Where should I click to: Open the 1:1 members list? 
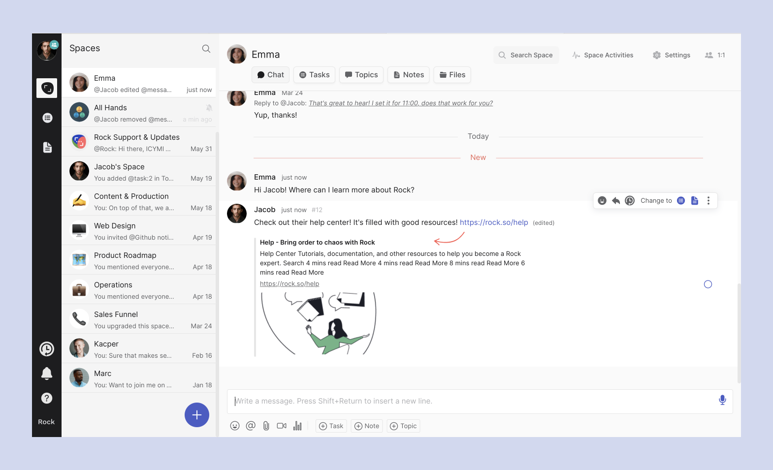point(715,55)
